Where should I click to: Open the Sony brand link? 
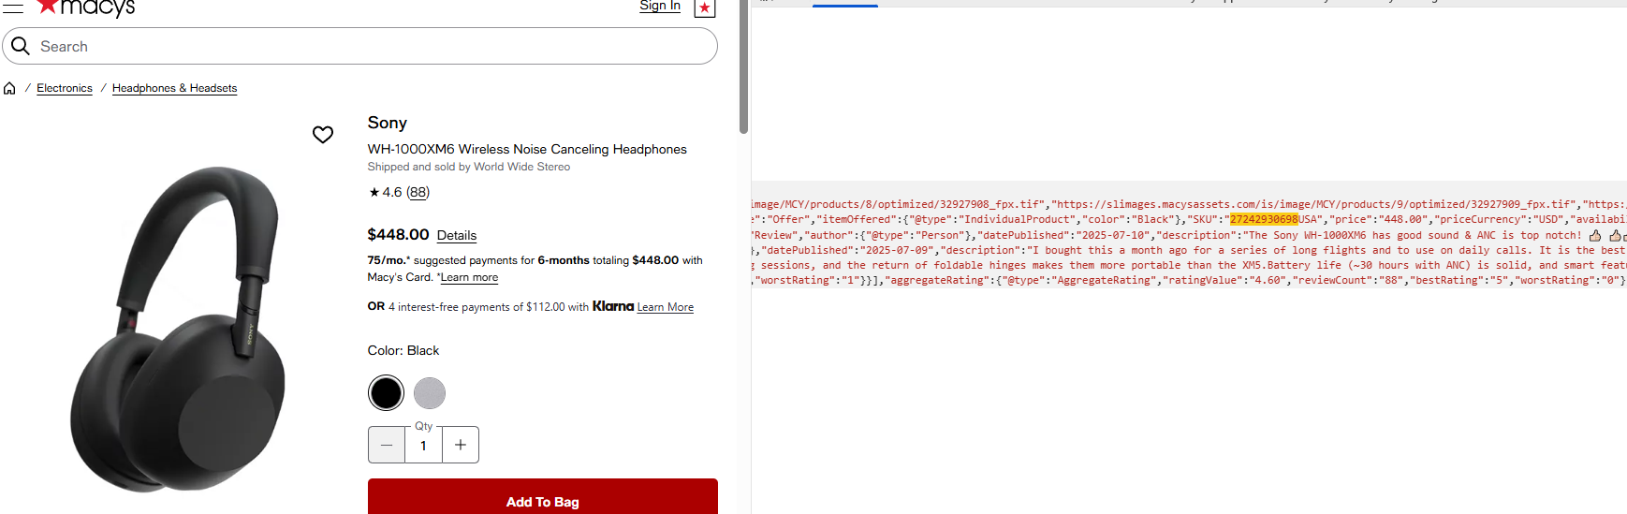[387, 123]
